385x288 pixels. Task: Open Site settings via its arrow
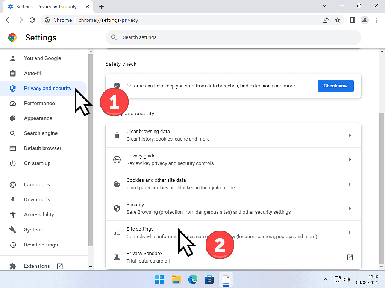tap(350, 233)
